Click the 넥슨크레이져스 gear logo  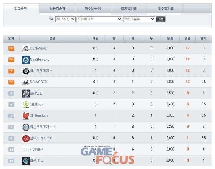pos(26,71)
